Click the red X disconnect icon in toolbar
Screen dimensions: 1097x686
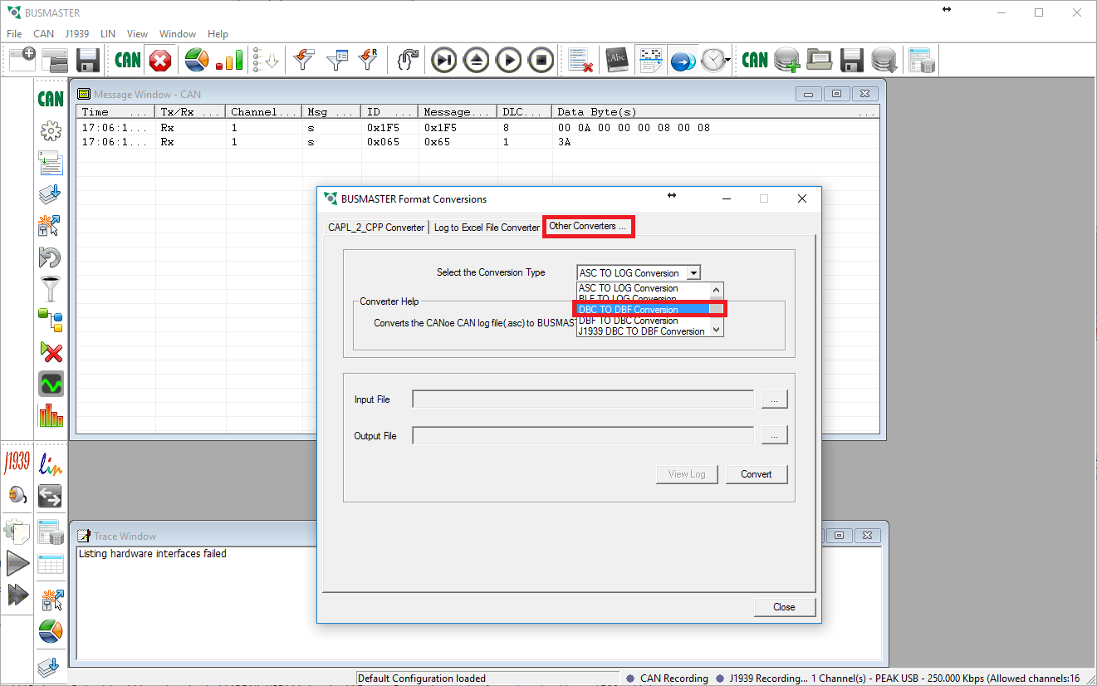pyautogui.click(x=160, y=60)
